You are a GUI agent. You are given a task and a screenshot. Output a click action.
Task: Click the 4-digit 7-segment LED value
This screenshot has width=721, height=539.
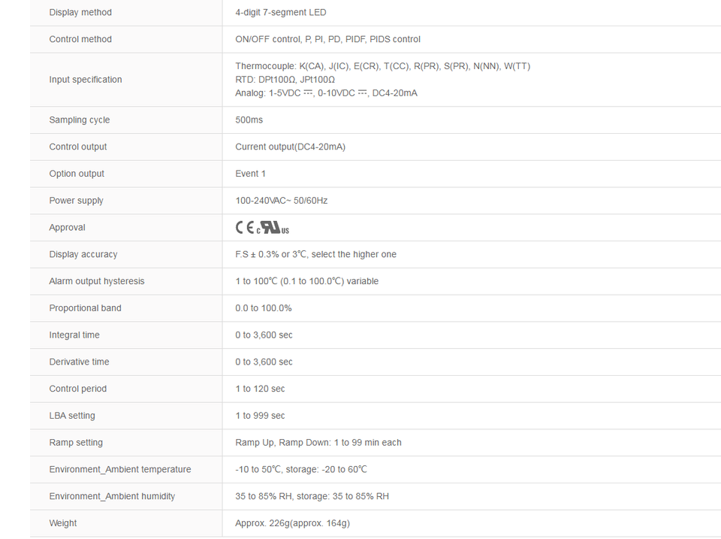280,13
